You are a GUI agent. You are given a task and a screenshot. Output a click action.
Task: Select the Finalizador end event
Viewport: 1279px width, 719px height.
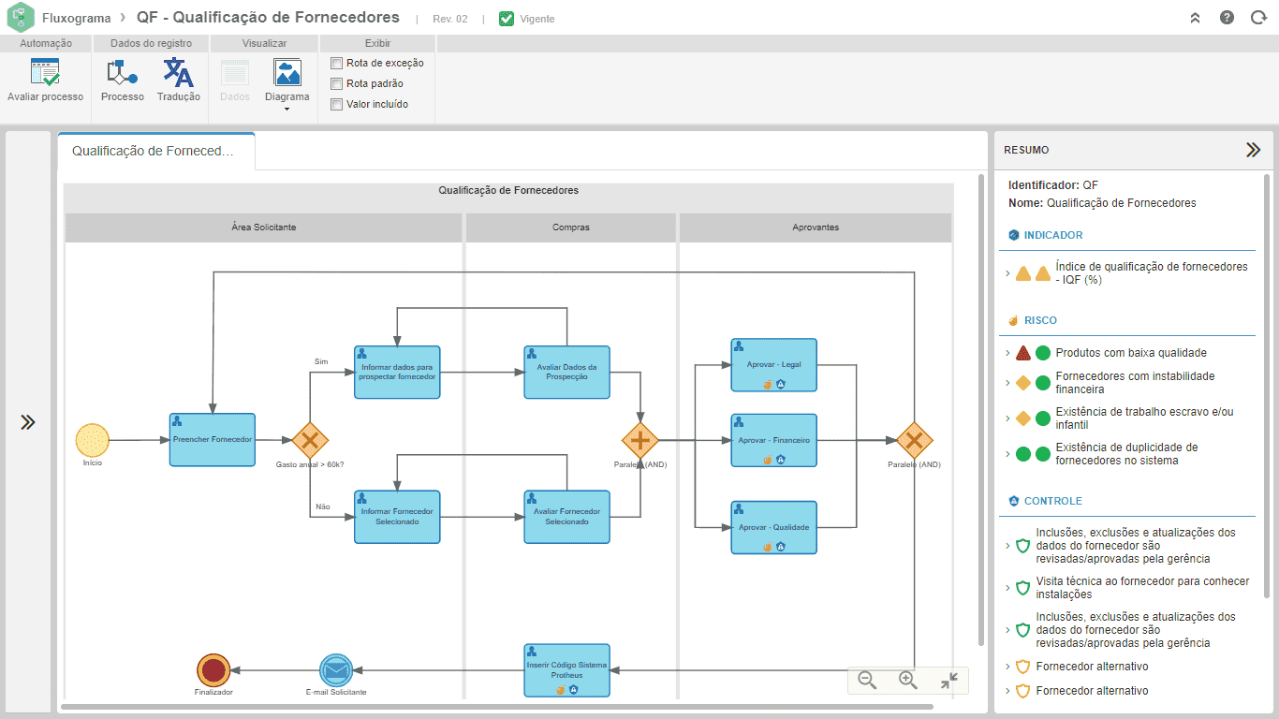[x=213, y=669]
